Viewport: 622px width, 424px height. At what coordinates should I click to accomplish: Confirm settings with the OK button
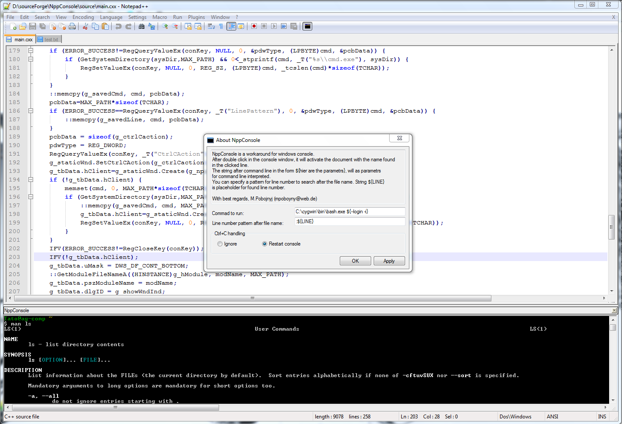[355, 261]
